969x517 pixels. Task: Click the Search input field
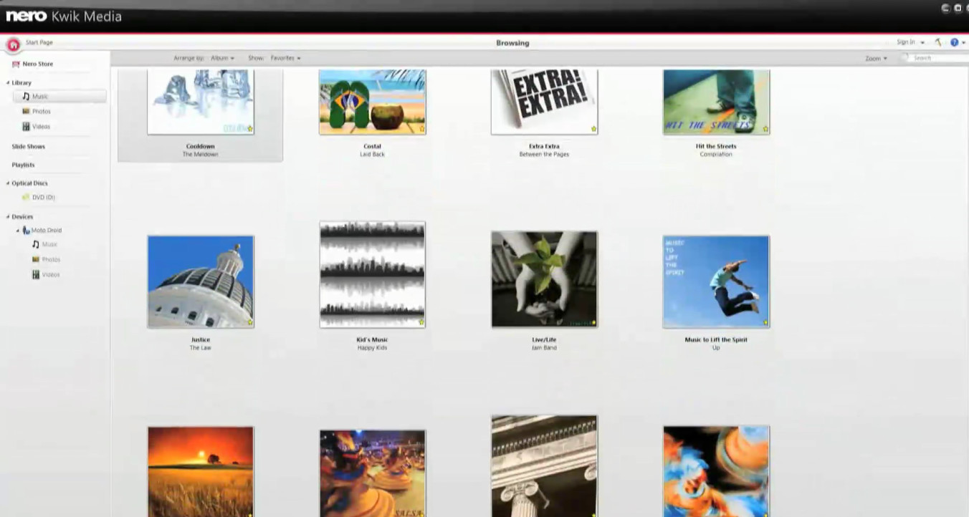coord(940,58)
